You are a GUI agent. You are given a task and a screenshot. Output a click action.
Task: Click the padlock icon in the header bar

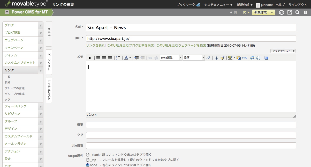coord(305,12)
